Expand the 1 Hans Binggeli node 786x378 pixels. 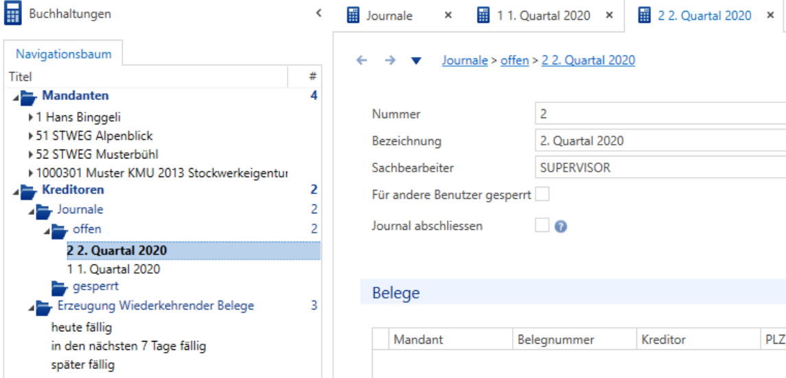click(32, 118)
